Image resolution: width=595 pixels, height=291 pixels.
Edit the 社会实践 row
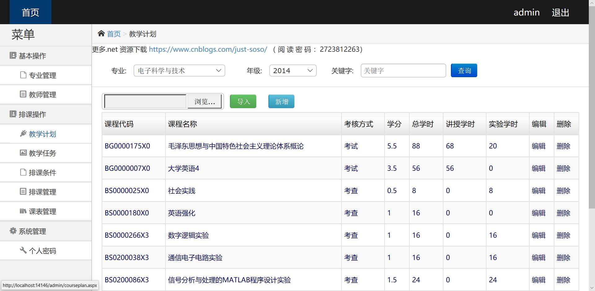click(539, 191)
